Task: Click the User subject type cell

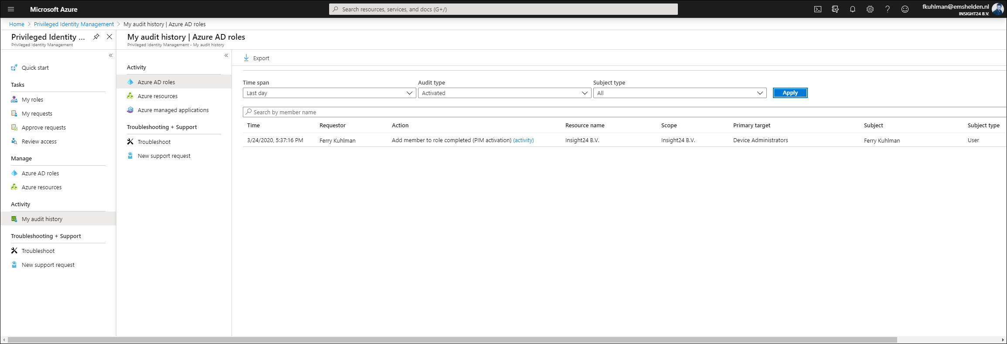Action: coord(973,140)
